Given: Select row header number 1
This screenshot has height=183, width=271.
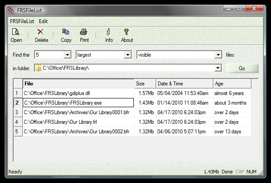Looking at the screenshot, I should [18, 93].
